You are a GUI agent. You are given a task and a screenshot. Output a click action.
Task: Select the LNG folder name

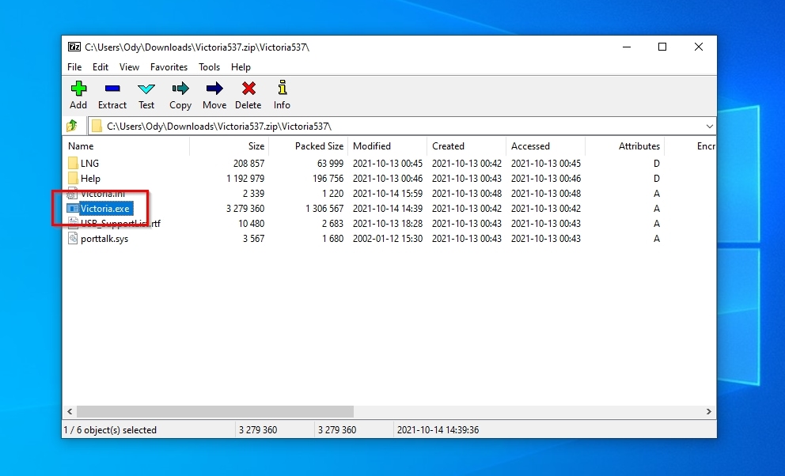[x=89, y=164]
